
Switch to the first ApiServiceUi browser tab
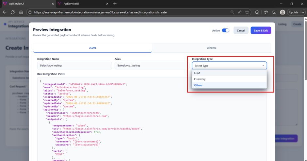tap(28, 4)
